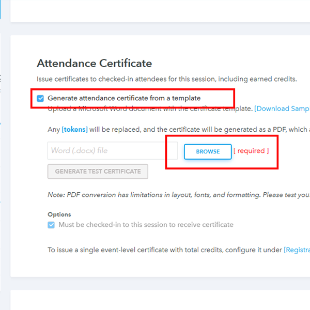Click the 'Generate attendance certificate from a template' label
310x310 pixels.
pyautogui.click(x=124, y=98)
